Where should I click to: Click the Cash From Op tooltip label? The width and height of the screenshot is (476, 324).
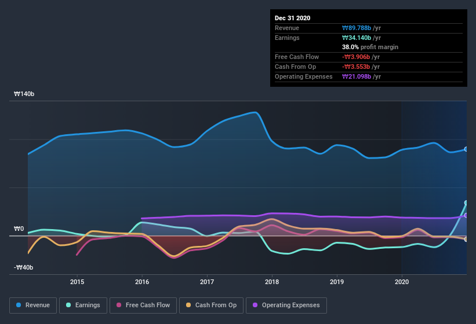pos(295,67)
